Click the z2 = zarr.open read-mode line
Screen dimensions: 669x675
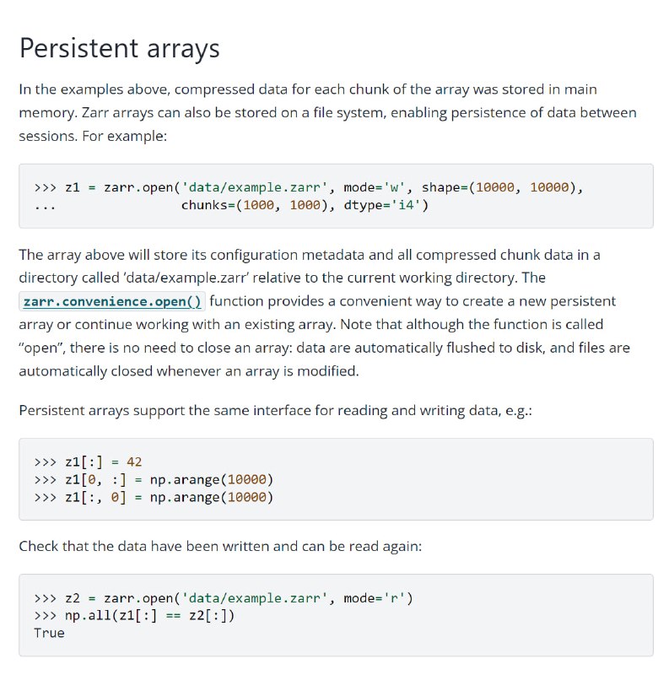(x=224, y=598)
